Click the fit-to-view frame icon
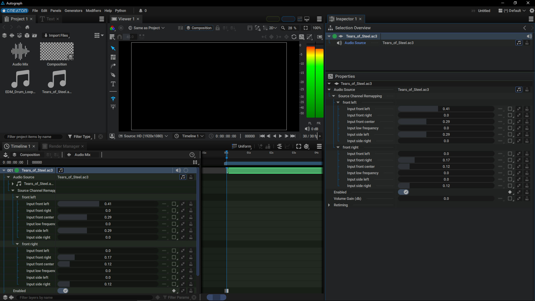 click(x=306, y=28)
